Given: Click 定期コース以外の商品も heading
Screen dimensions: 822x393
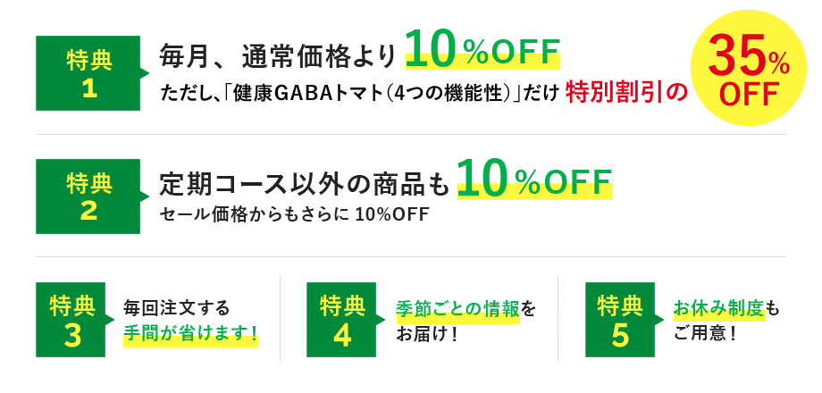Looking at the screenshot, I should [304, 184].
